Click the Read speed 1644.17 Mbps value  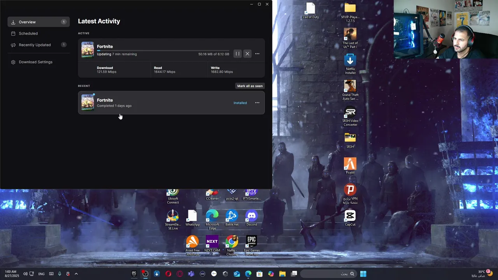tap(165, 72)
